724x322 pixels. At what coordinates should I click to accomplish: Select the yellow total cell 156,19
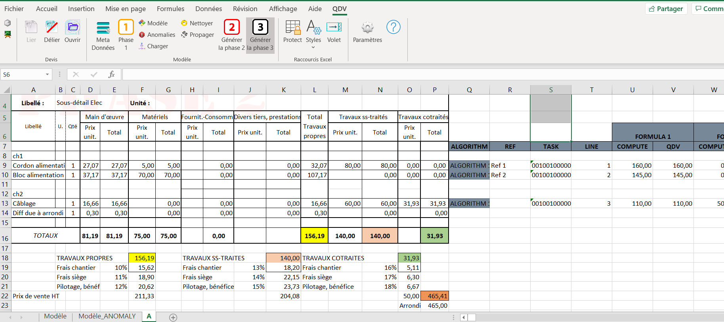315,236
